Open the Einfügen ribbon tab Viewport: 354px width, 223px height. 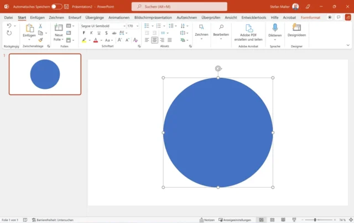(38, 17)
